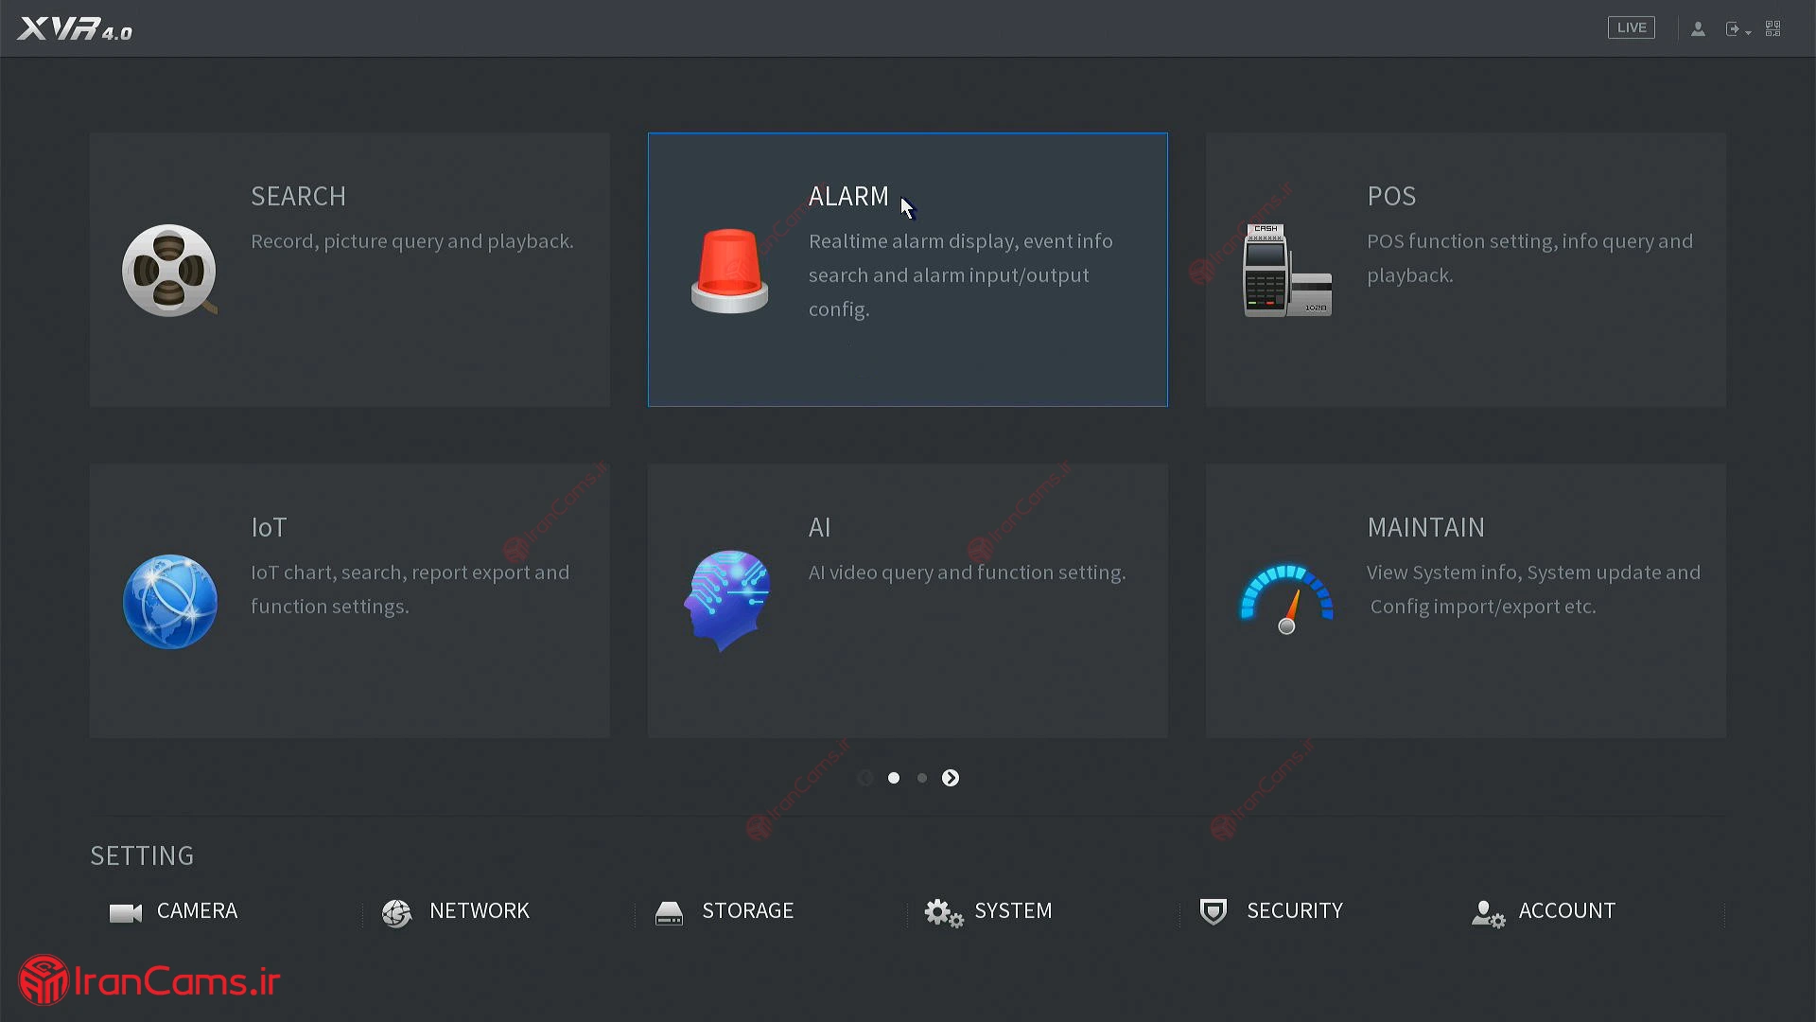
Task: Open the QR code icon top right
Action: click(1773, 29)
